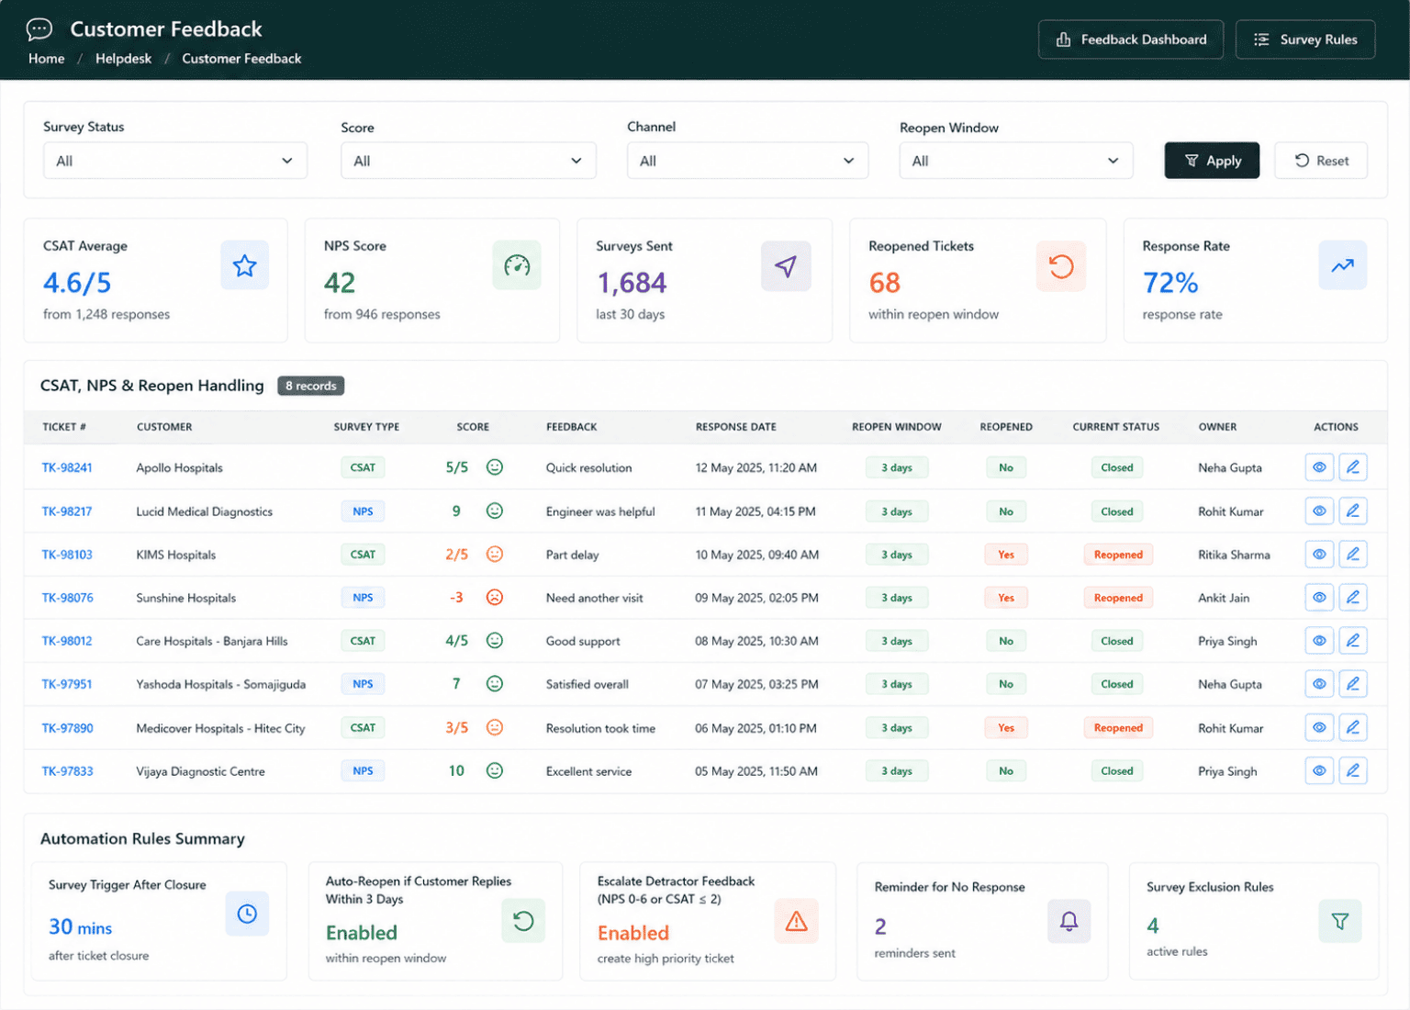
Task: Click the Auto-Reopen circular arrow icon
Action: click(523, 921)
